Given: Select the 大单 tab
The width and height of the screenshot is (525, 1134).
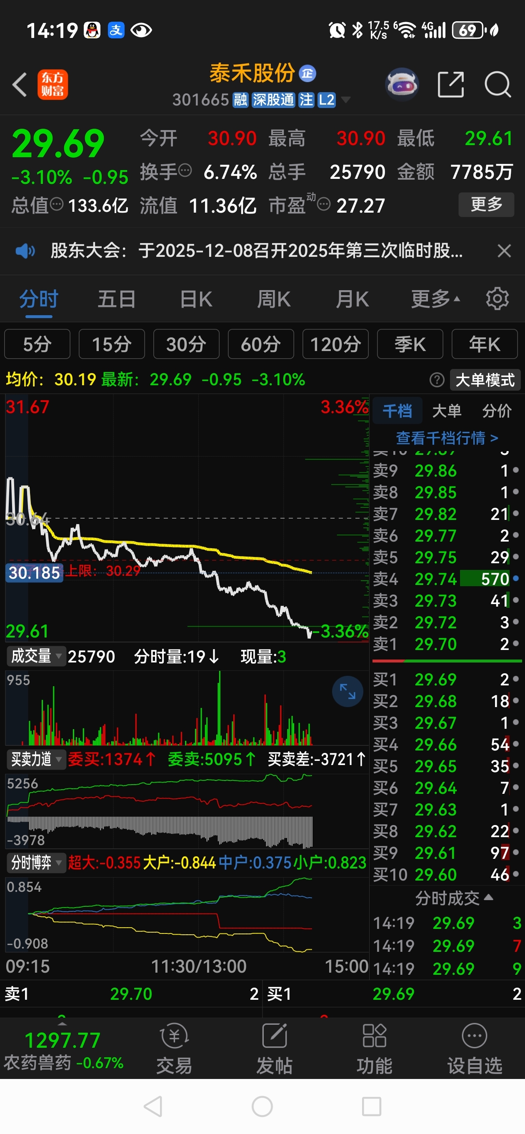Looking at the screenshot, I should 447,411.
